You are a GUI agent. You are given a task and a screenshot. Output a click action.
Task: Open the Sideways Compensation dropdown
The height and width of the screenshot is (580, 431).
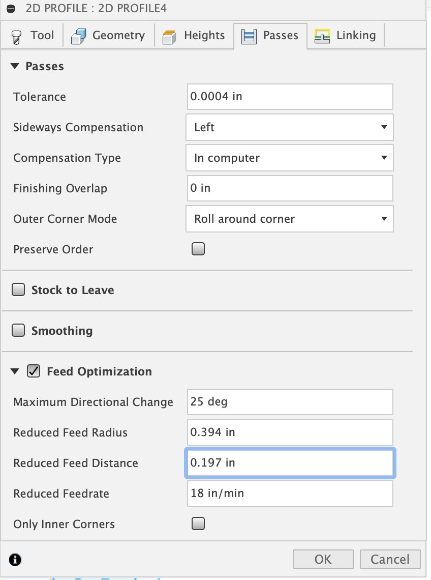pos(289,127)
